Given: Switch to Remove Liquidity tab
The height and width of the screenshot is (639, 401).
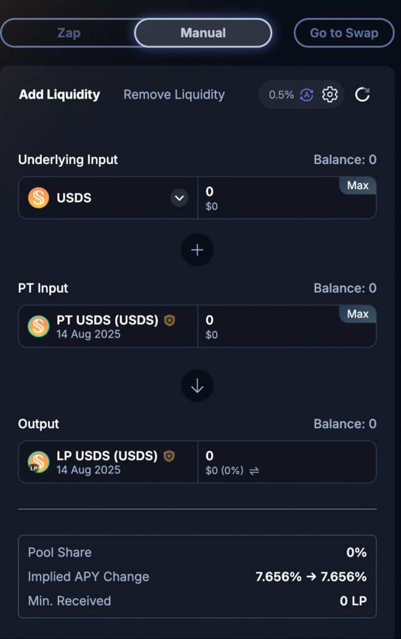Looking at the screenshot, I should point(174,95).
